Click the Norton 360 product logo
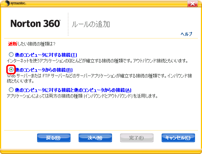Image resolution: width=202 pixels, height=154 pixels. tap(35, 23)
